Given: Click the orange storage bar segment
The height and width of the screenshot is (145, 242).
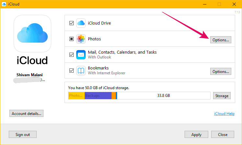Looking at the screenshot, I should (114, 96).
